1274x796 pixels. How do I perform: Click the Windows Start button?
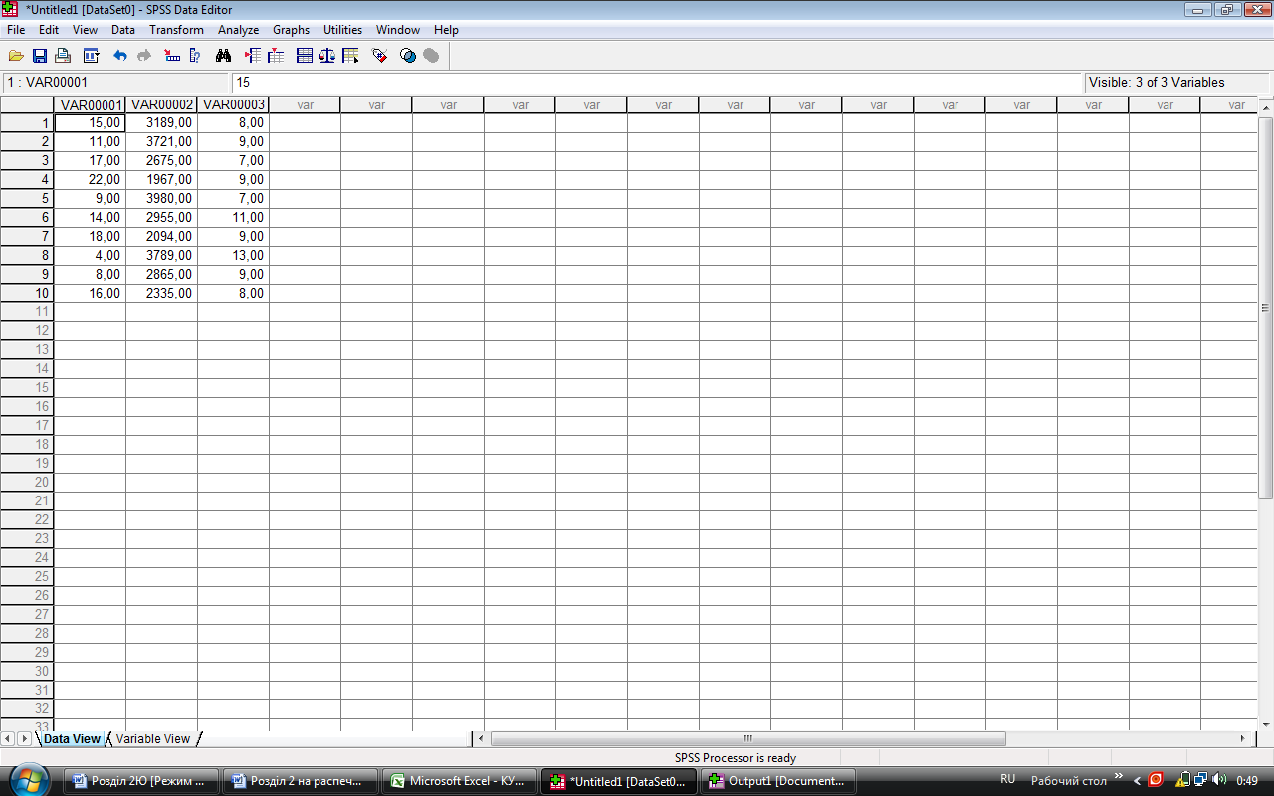coord(30,780)
